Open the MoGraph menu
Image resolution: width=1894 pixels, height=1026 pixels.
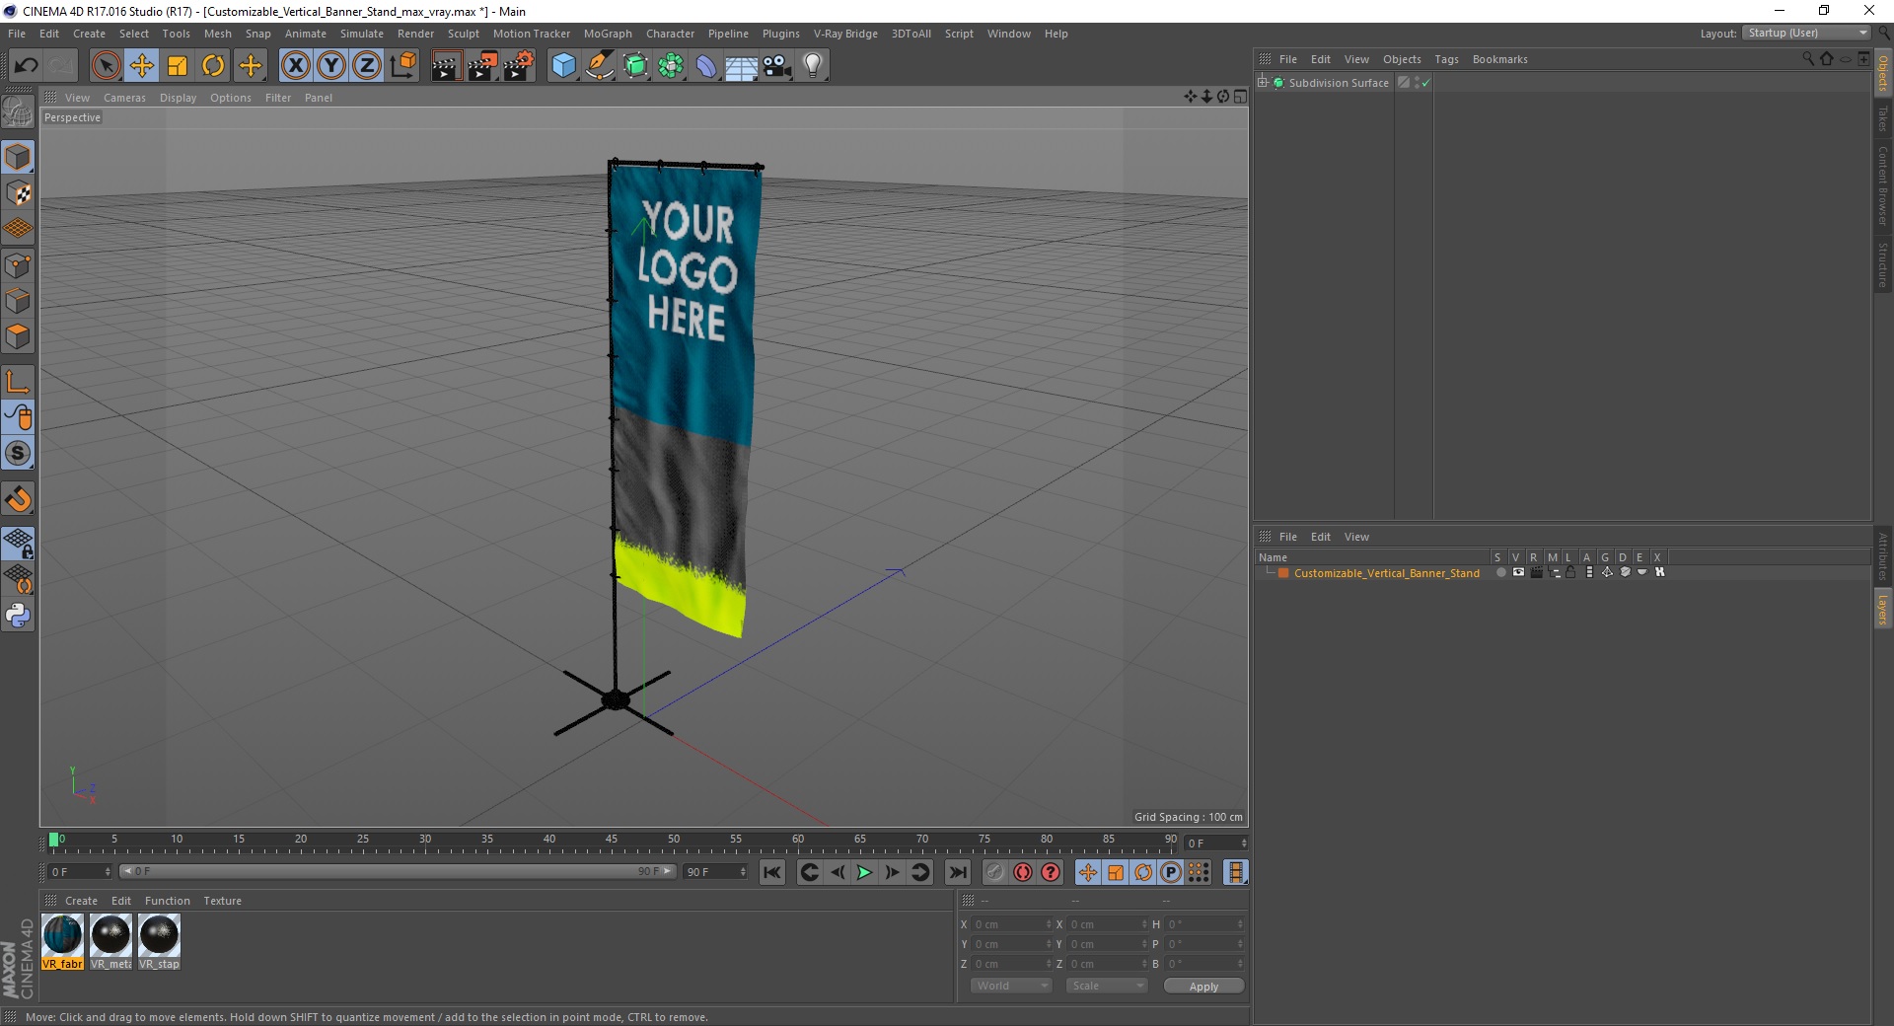(x=608, y=34)
